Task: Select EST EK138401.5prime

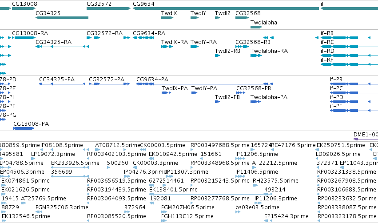Action: tap(211, 194)
